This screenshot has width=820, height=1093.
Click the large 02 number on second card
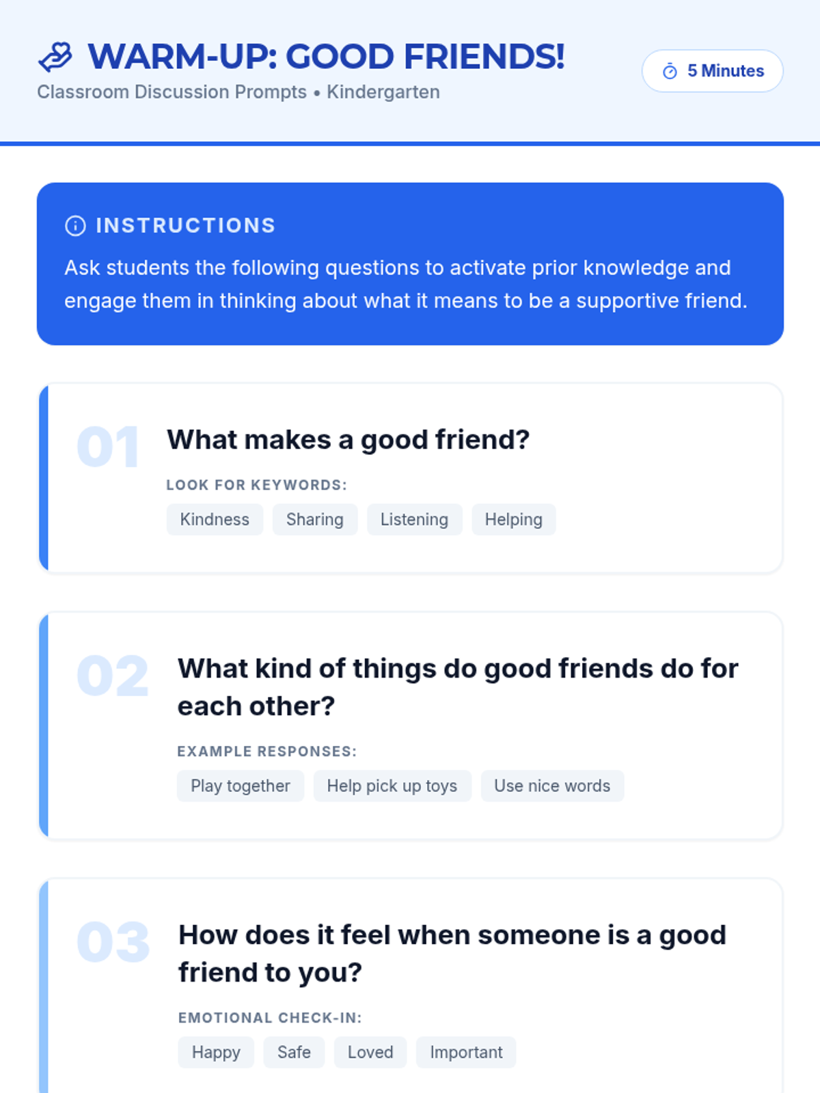click(113, 676)
